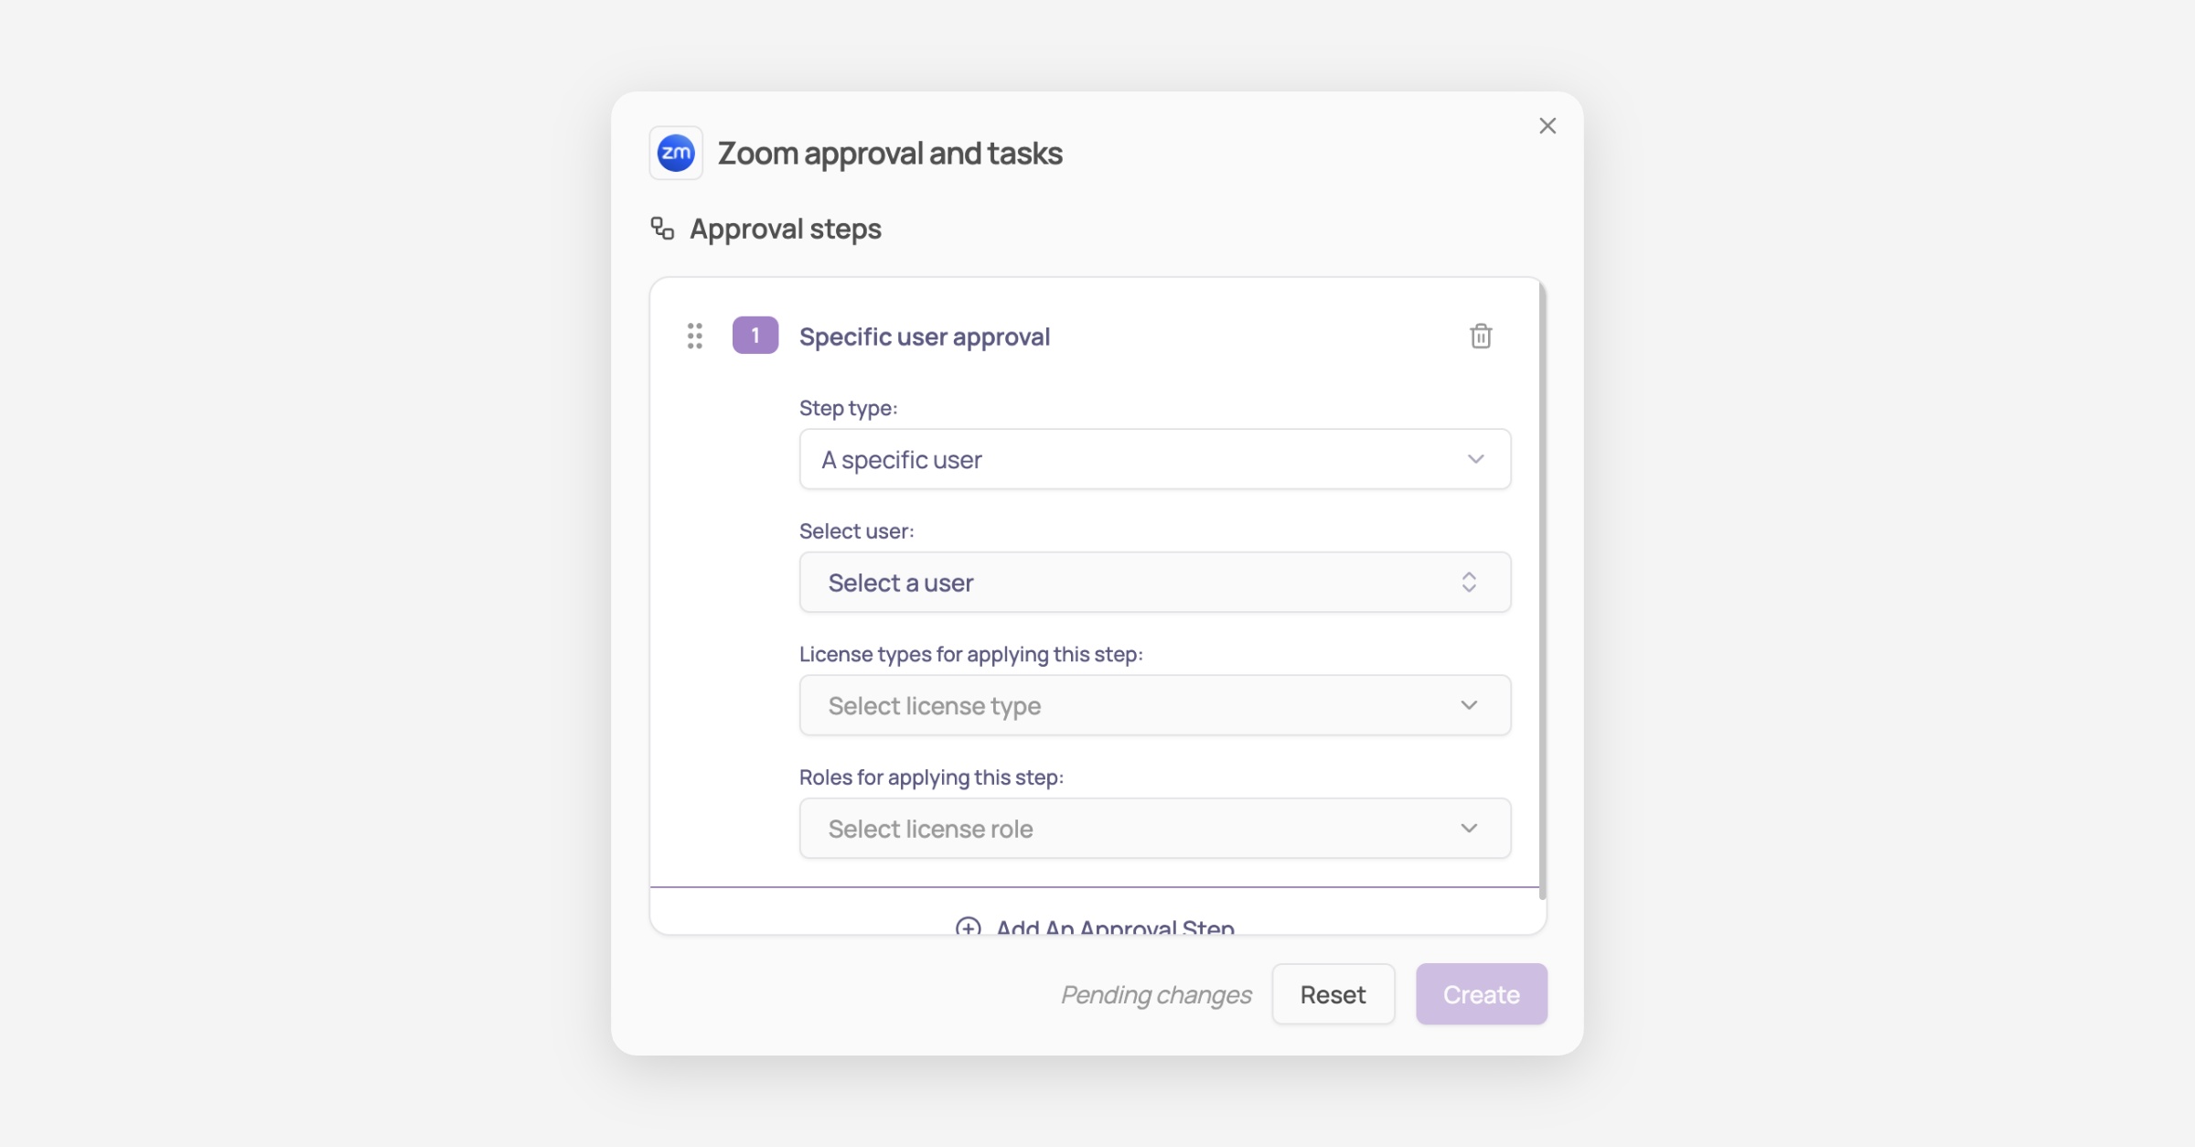Click the Zoom app logo icon
2195x1147 pixels.
pyautogui.click(x=676, y=153)
